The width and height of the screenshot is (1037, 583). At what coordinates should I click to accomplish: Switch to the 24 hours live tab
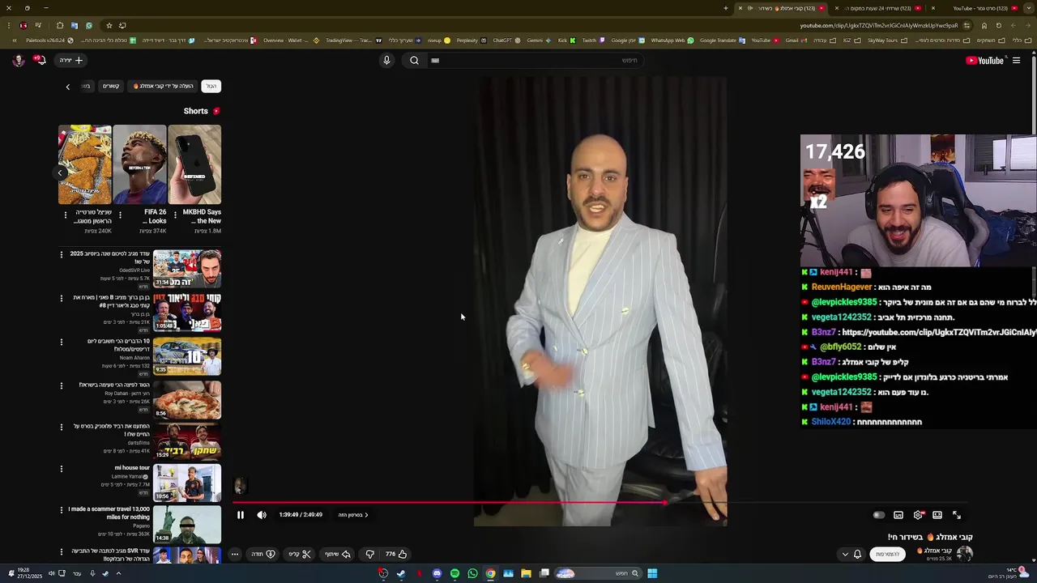point(879,8)
